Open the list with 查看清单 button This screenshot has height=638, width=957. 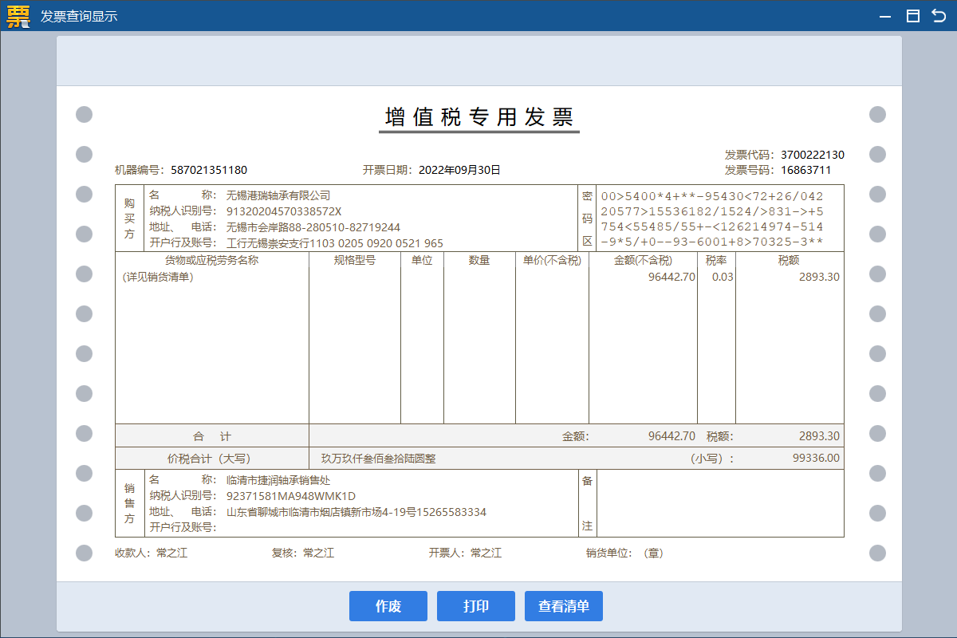click(563, 606)
